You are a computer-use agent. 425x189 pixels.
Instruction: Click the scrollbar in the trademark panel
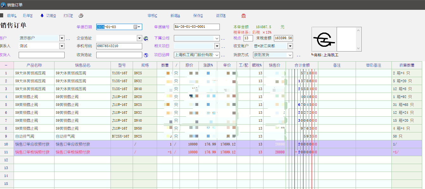359,39
